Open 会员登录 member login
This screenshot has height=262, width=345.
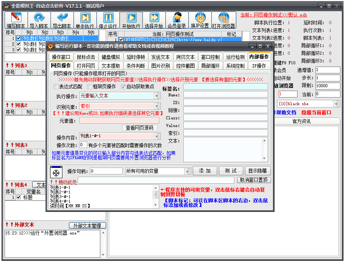tap(177, 20)
